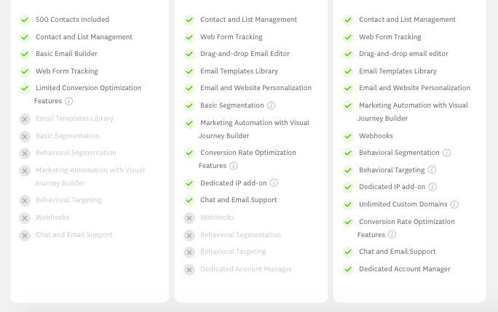Image resolution: width=498 pixels, height=312 pixels.
Task: Show info for right plan Dedicated IP add-on
Action: pyautogui.click(x=432, y=187)
